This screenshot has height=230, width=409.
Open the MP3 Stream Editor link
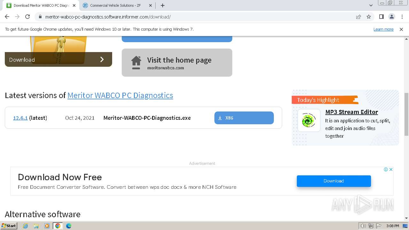click(351, 112)
